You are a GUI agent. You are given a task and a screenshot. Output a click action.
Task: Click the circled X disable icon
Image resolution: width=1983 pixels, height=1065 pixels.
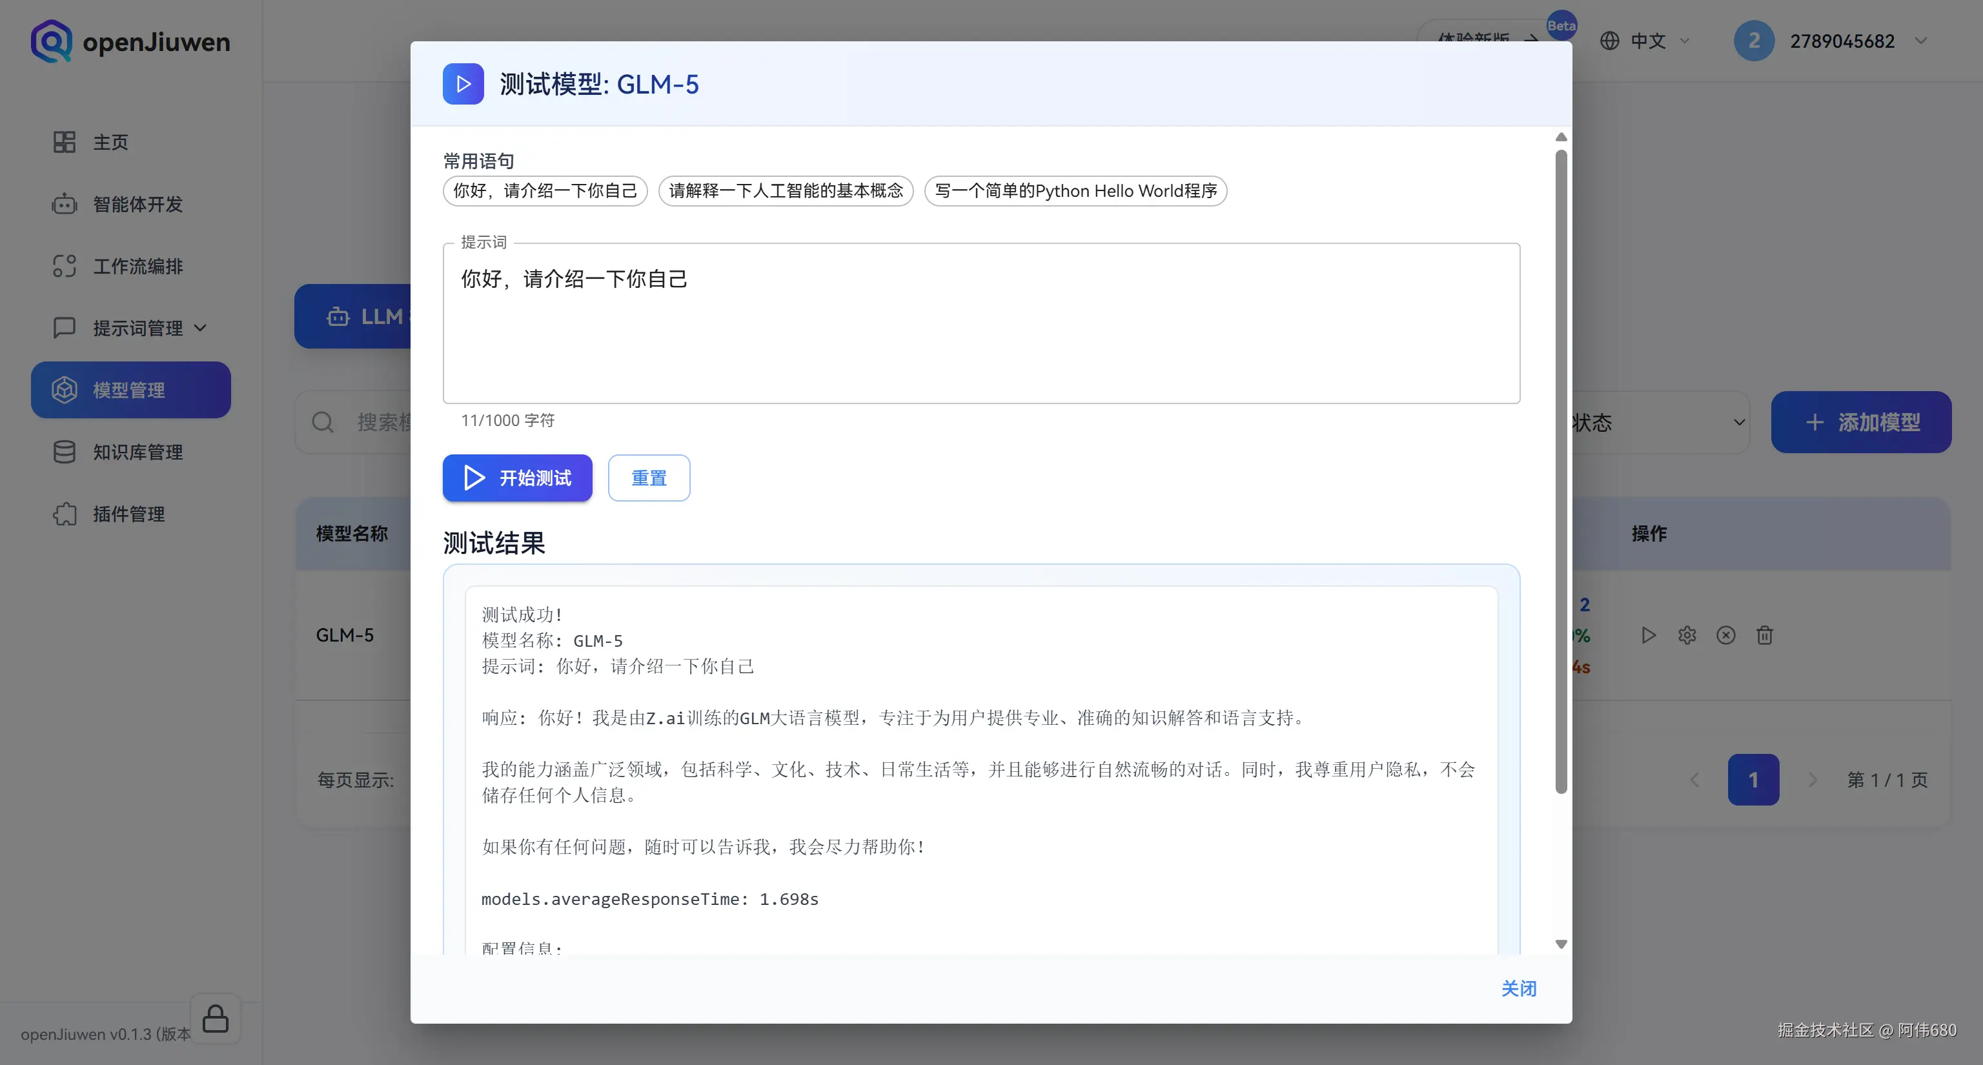(x=1726, y=636)
